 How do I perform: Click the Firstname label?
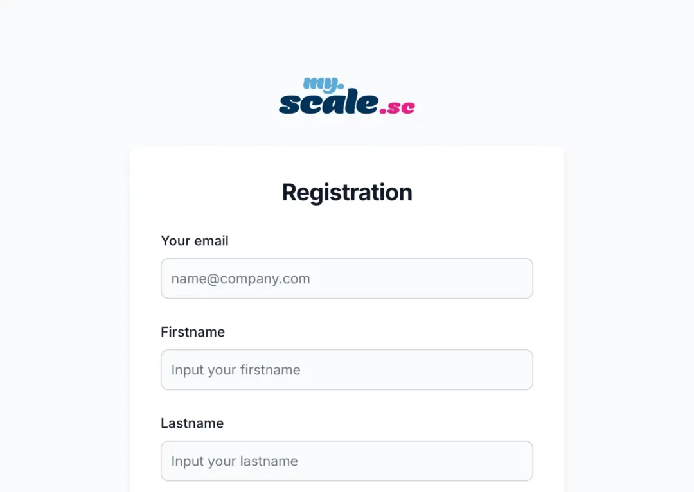pos(193,332)
